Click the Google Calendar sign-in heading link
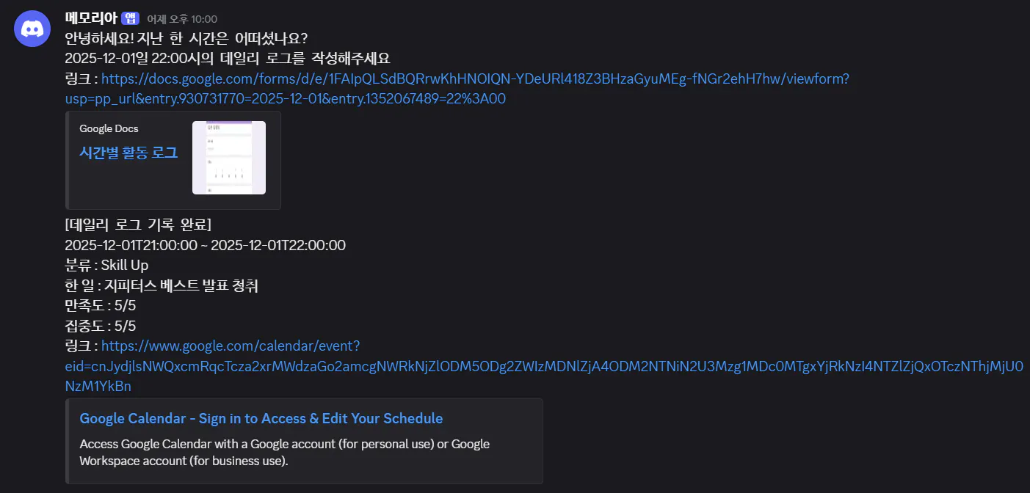The image size is (1030, 493). click(x=260, y=418)
